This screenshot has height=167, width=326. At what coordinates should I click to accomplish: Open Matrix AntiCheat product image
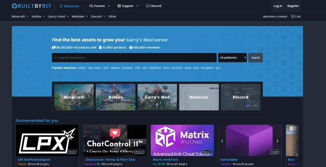pos(182,140)
